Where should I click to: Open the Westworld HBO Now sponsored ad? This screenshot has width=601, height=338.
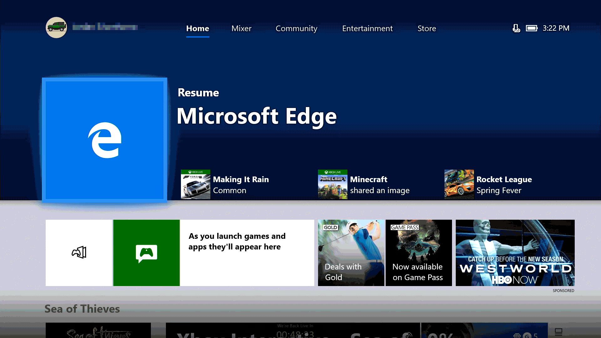click(x=515, y=253)
